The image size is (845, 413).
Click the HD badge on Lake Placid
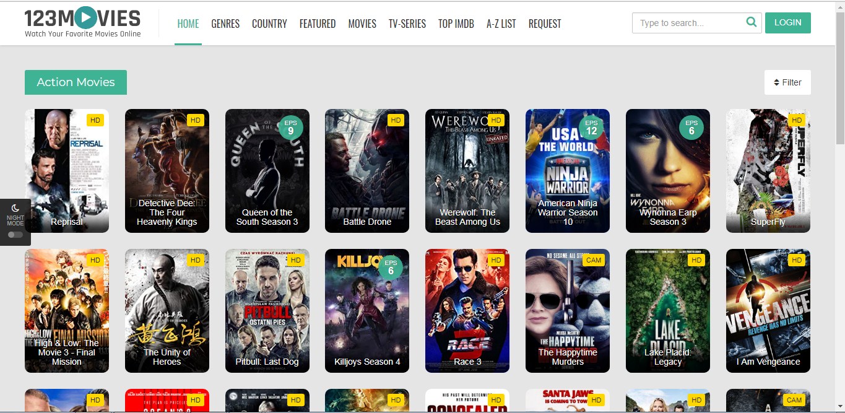pos(696,260)
